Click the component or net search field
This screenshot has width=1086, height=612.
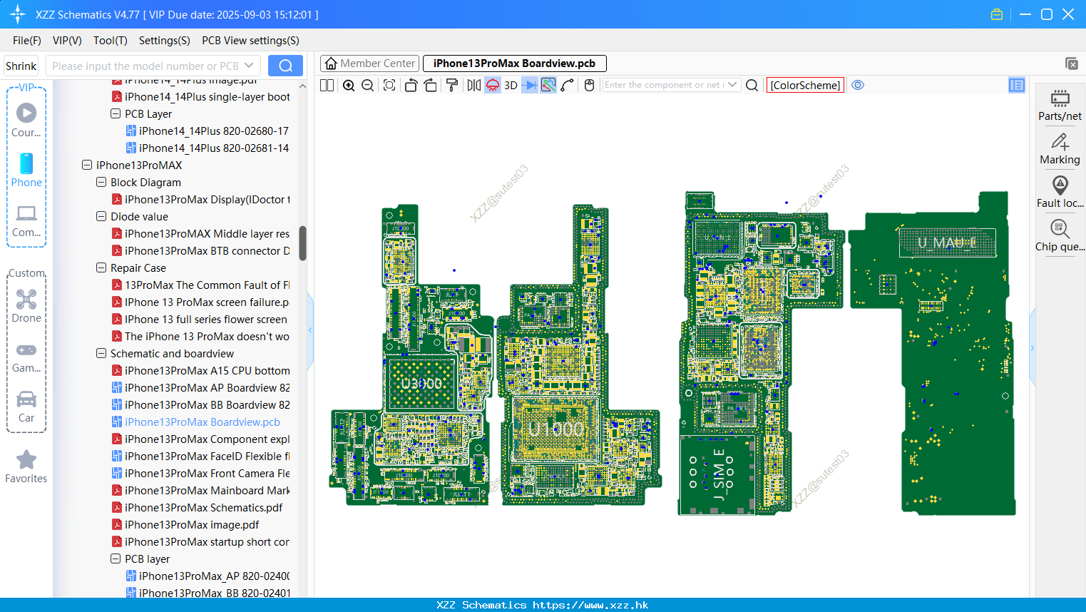(664, 85)
